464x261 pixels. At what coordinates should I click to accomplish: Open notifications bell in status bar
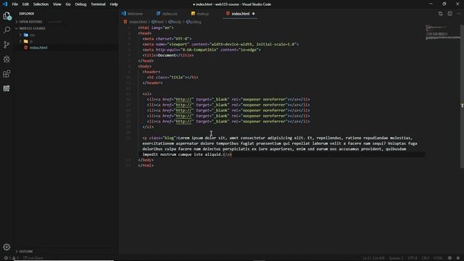tap(458, 258)
